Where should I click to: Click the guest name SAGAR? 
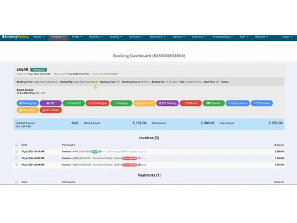click(23, 70)
